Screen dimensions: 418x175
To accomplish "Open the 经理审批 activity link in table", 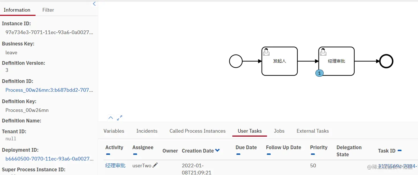I will click(x=115, y=165).
